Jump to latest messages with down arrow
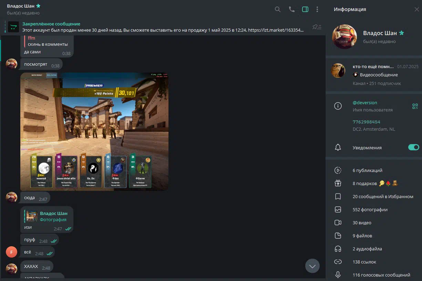The image size is (422, 281). coord(312,266)
